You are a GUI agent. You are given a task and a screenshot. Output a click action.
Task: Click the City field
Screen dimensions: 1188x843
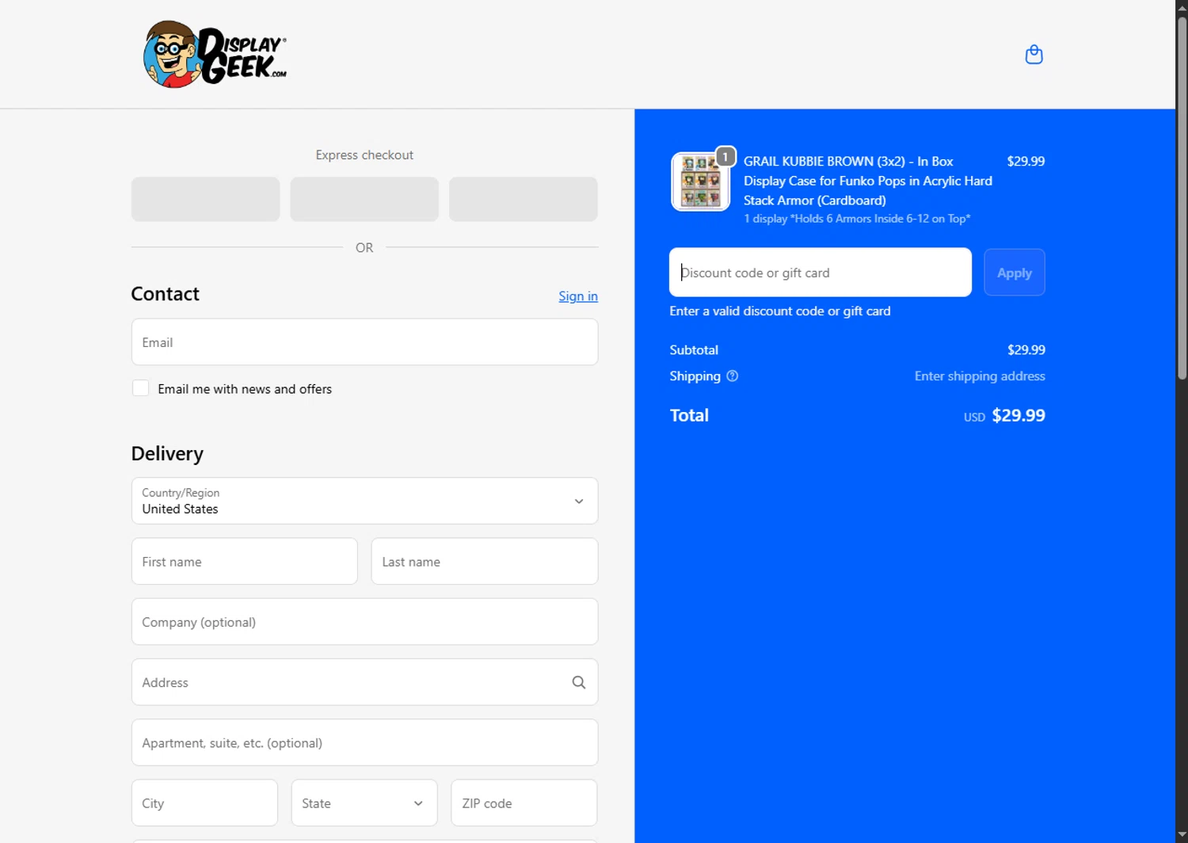pos(204,803)
